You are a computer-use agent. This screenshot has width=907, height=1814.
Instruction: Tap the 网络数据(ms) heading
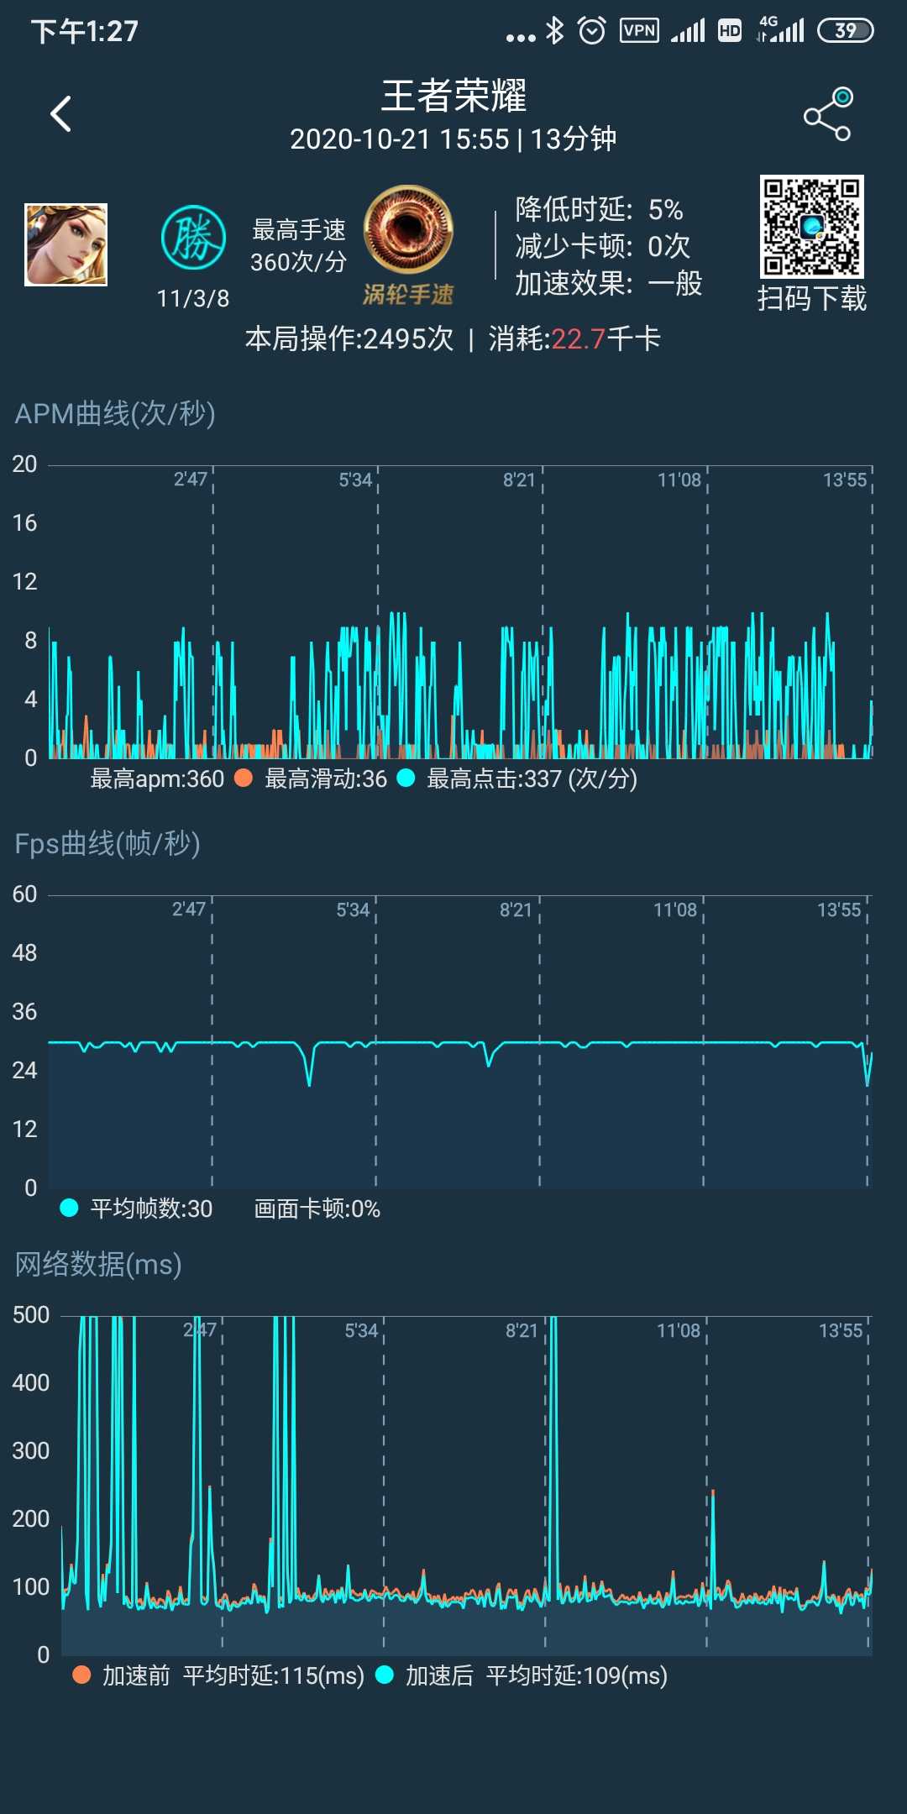[x=98, y=1264]
